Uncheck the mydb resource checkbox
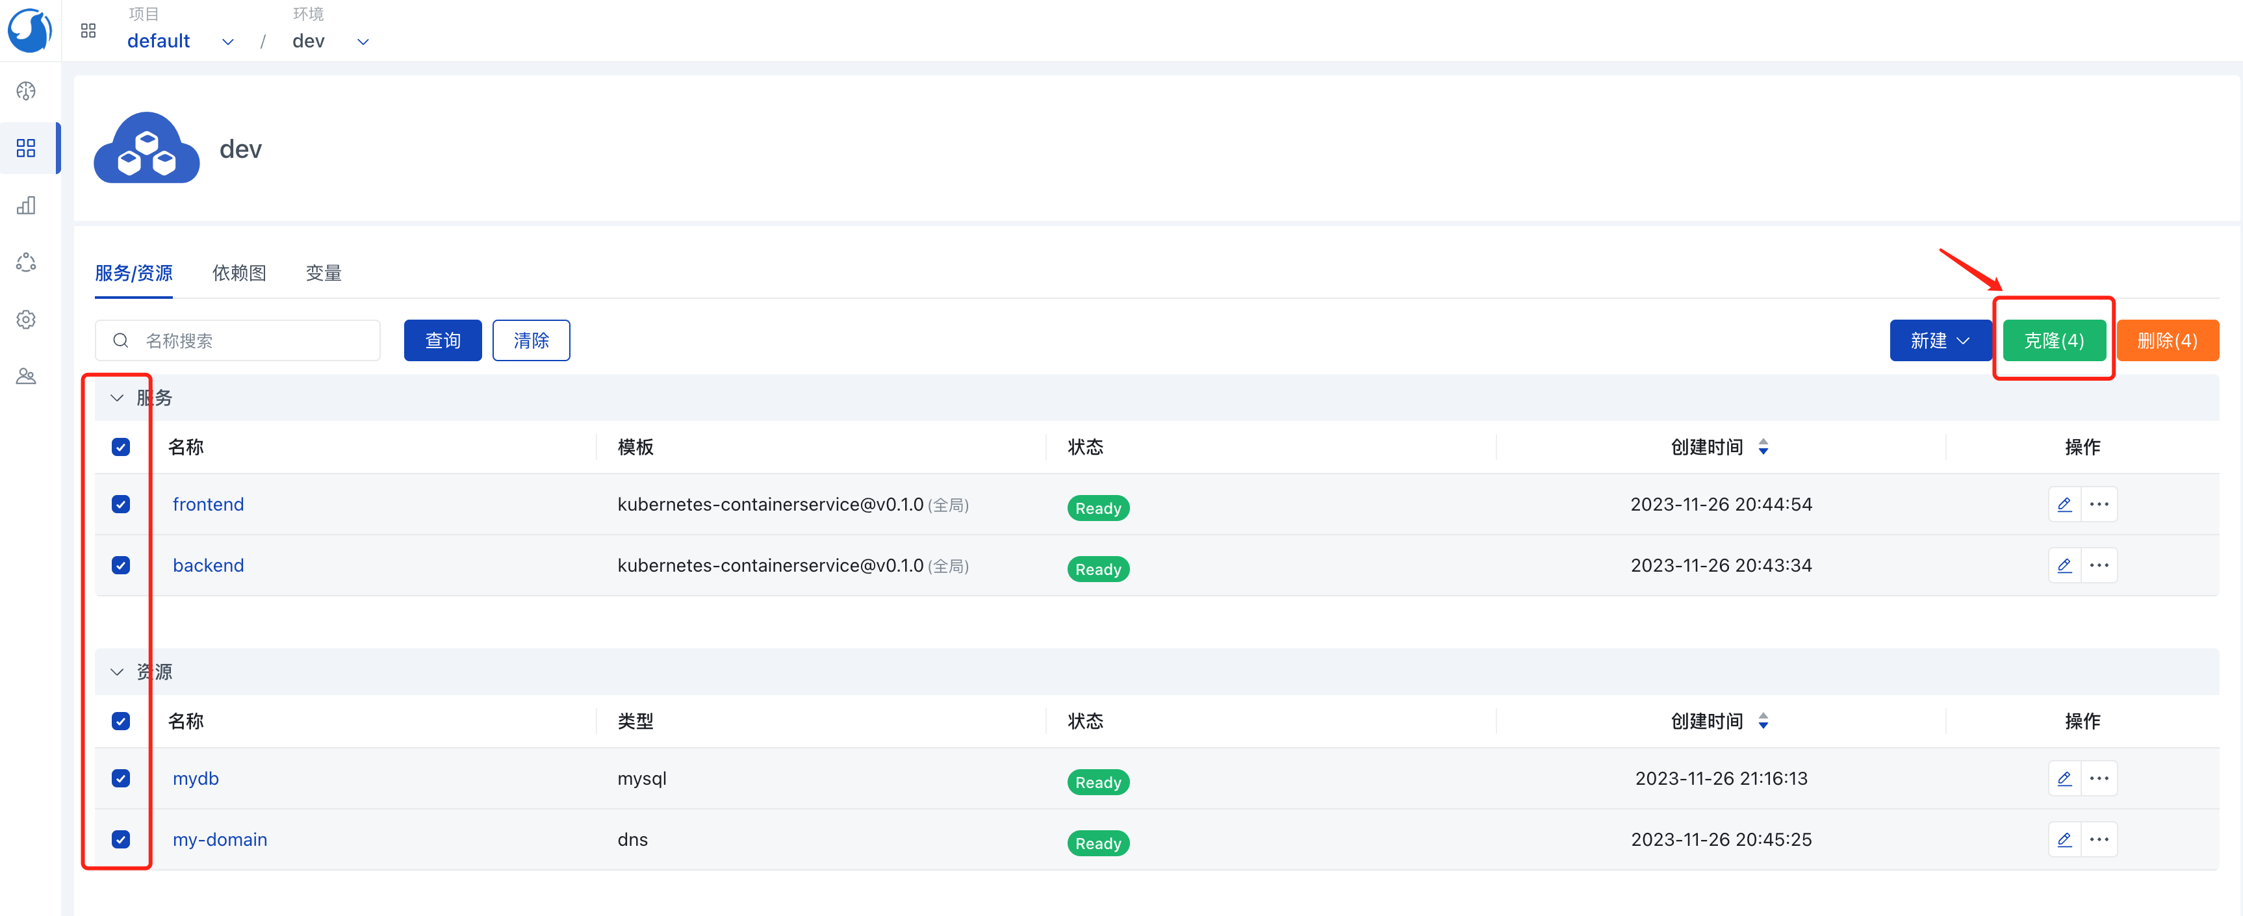 pyautogui.click(x=121, y=778)
